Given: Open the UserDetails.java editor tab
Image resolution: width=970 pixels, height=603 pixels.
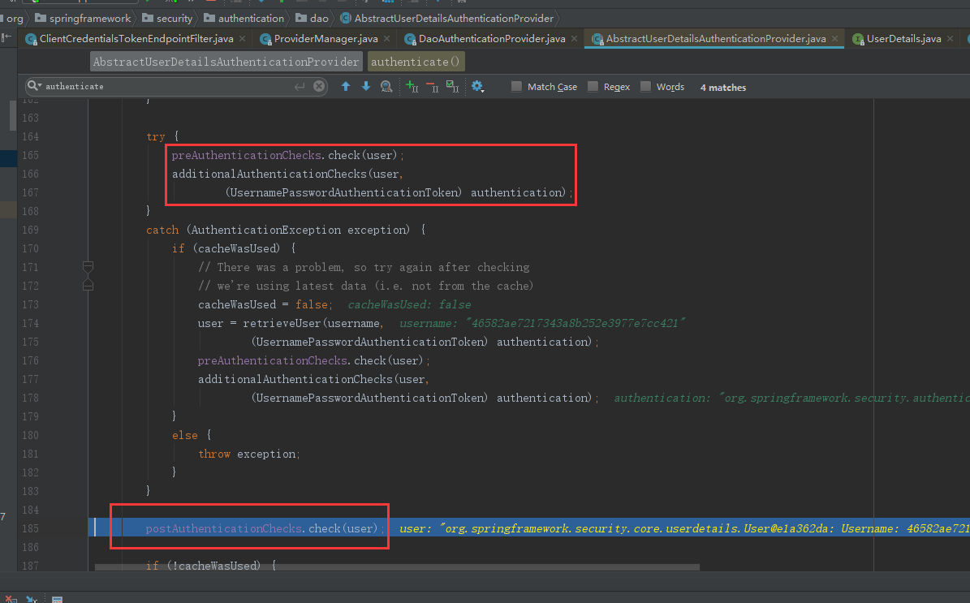Looking at the screenshot, I should pyautogui.click(x=903, y=39).
